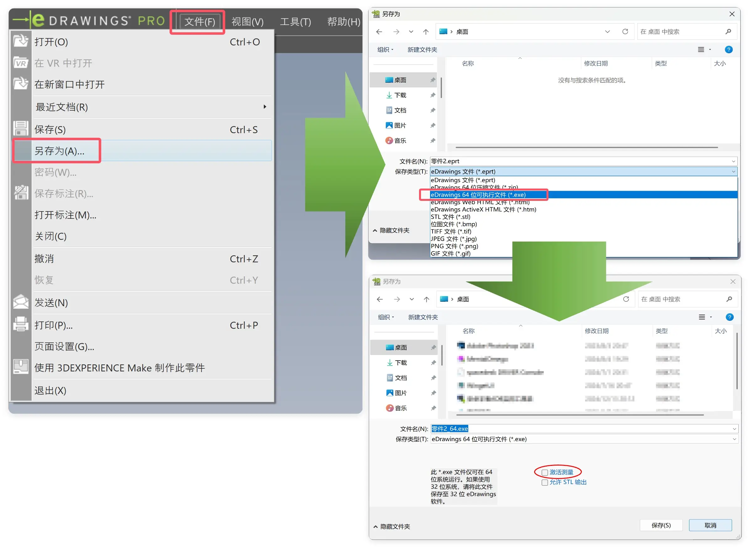Choose 另存为(A)... from File menu
Image resolution: width=749 pixels, height=547 pixels.
[x=60, y=151]
